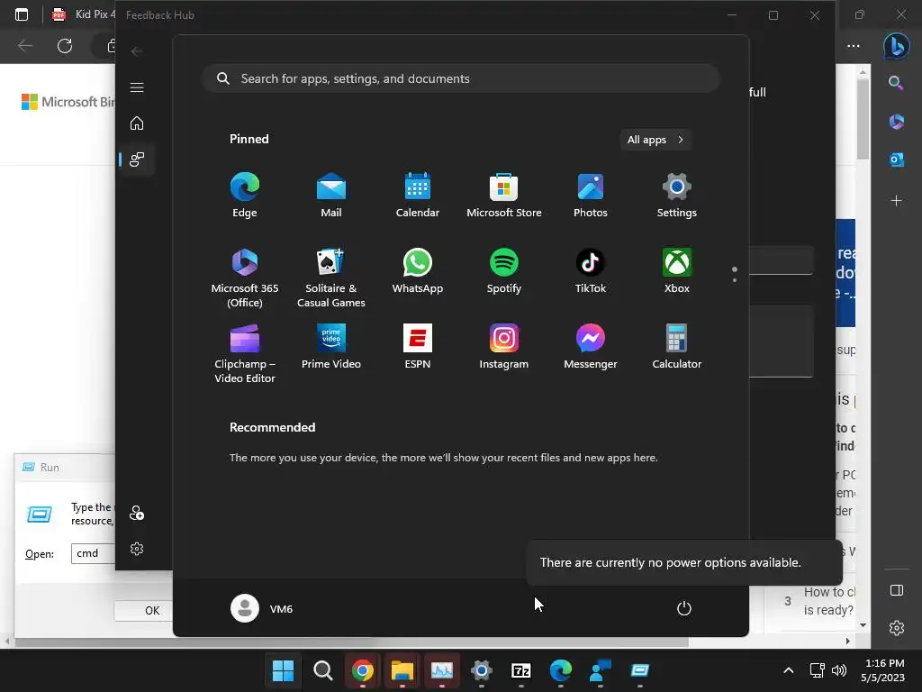
Task: Open Outlook in Edge sidebar
Action: 896,159
